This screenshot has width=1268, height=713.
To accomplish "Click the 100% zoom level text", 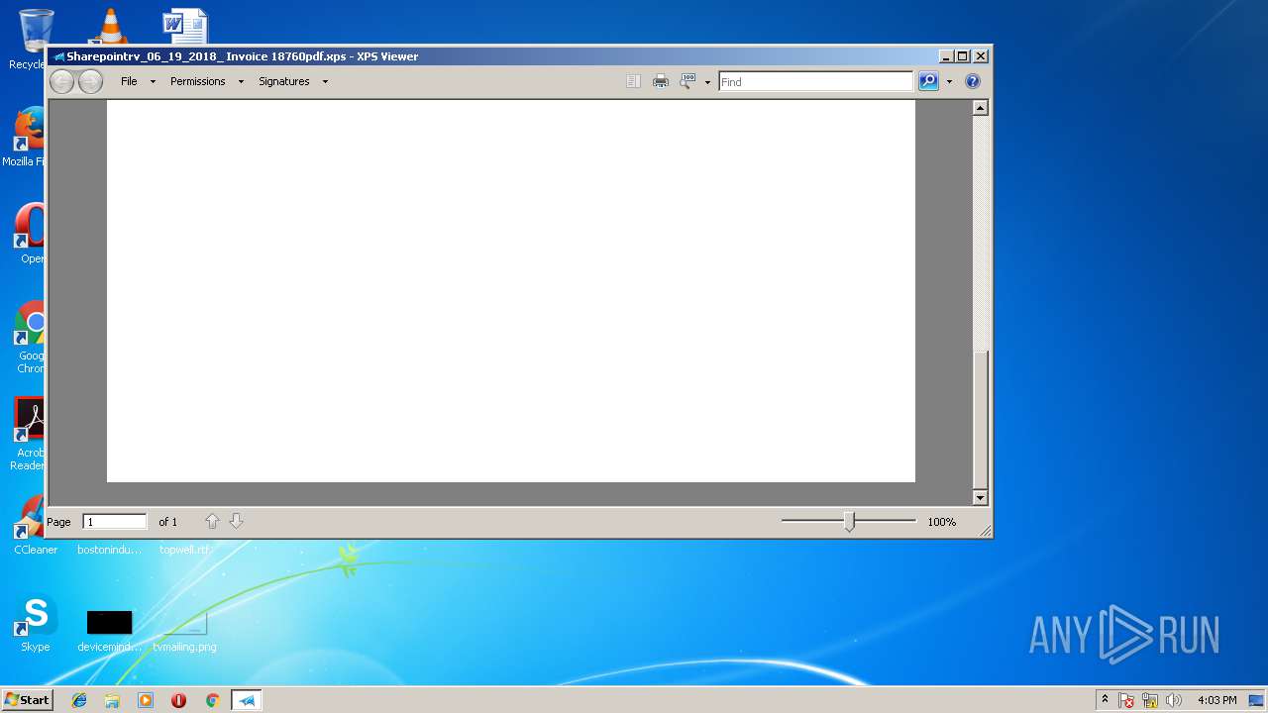I will point(941,522).
